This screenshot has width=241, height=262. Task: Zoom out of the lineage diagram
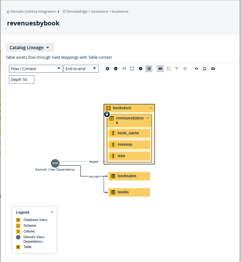click(x=116, y=69)
